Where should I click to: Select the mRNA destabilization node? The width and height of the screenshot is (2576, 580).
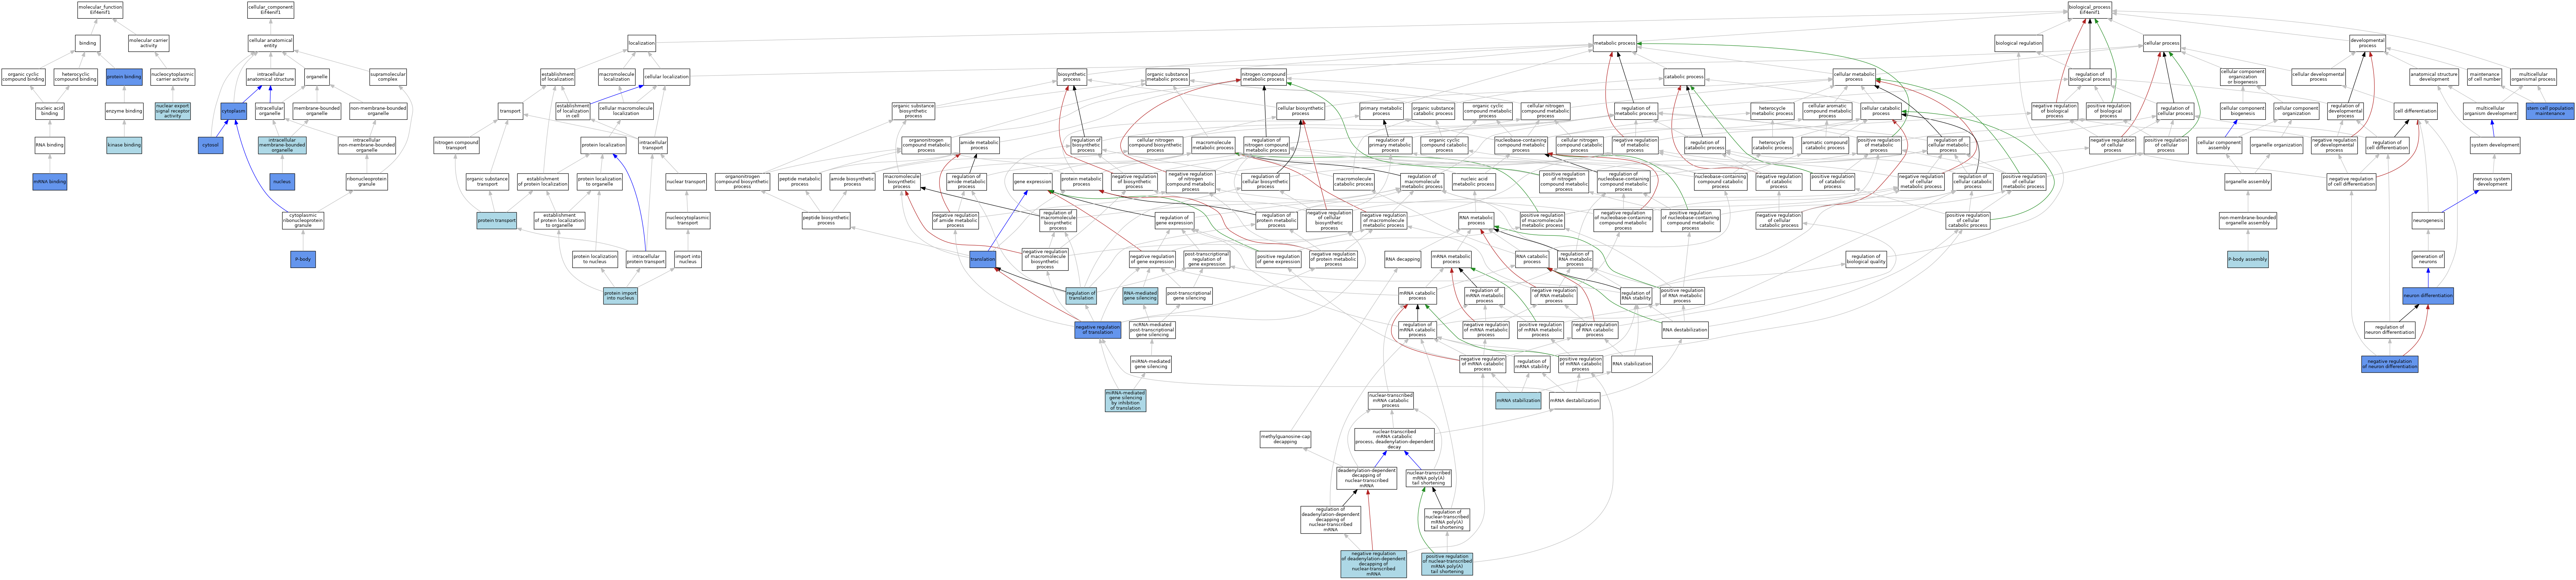pyautogui.click(x=1575, y=401)
